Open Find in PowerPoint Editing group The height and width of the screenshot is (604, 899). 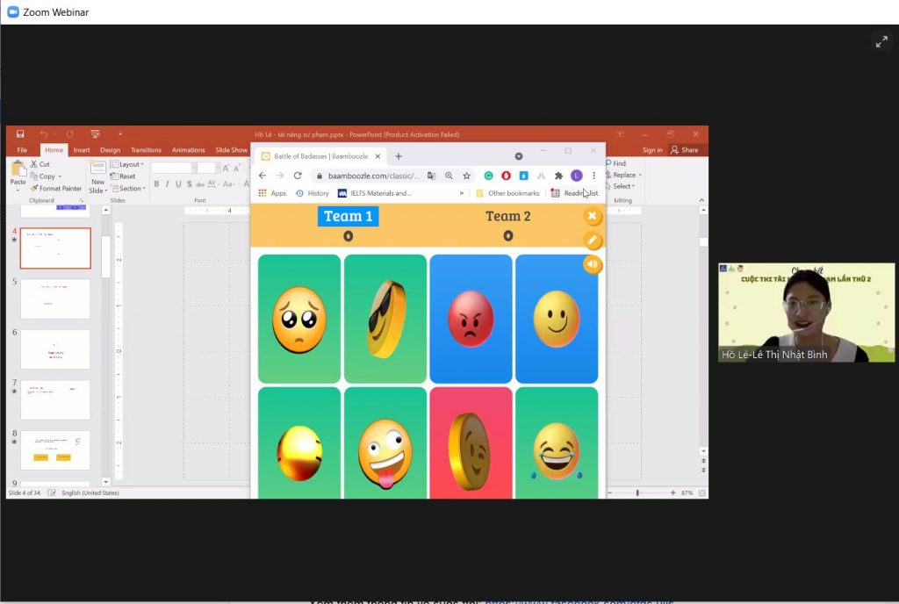click(615, 163)
